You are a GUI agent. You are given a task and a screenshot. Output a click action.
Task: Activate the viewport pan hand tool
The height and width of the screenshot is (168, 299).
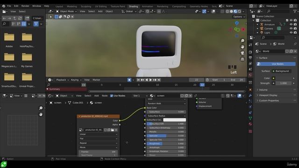(242, 47)
